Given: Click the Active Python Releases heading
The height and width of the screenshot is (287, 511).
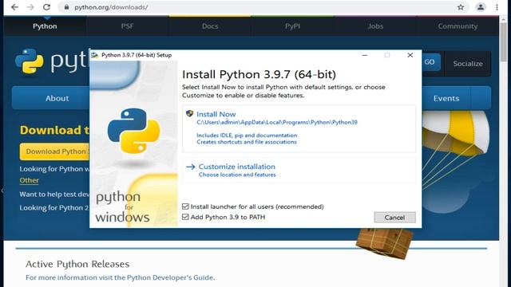Looking at the screenshot, I should [x=77, y=264].
